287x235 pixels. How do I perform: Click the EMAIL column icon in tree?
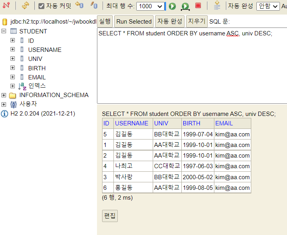pos(22,77)
